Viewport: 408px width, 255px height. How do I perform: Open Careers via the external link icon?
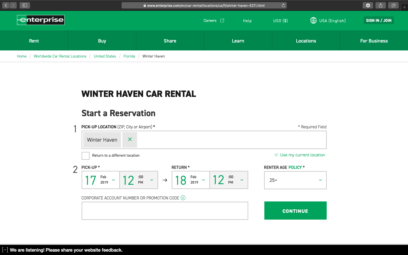222,20
